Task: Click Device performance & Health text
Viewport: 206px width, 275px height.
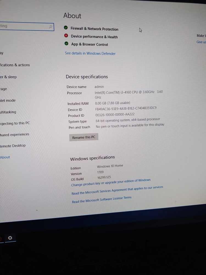Action: point(94,37)
